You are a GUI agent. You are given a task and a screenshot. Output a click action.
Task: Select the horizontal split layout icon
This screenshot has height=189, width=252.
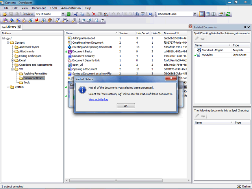coord(208,14)
